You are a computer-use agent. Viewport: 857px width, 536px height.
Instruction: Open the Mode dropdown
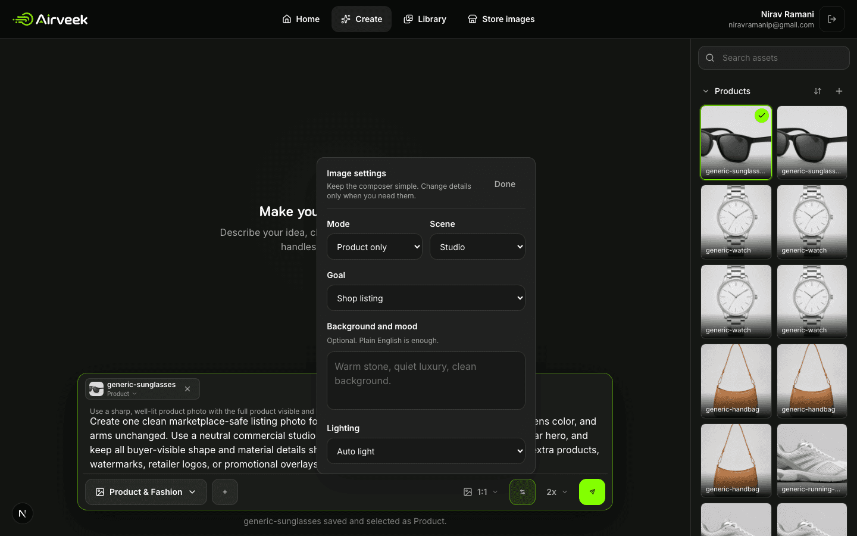pos(374,247)
